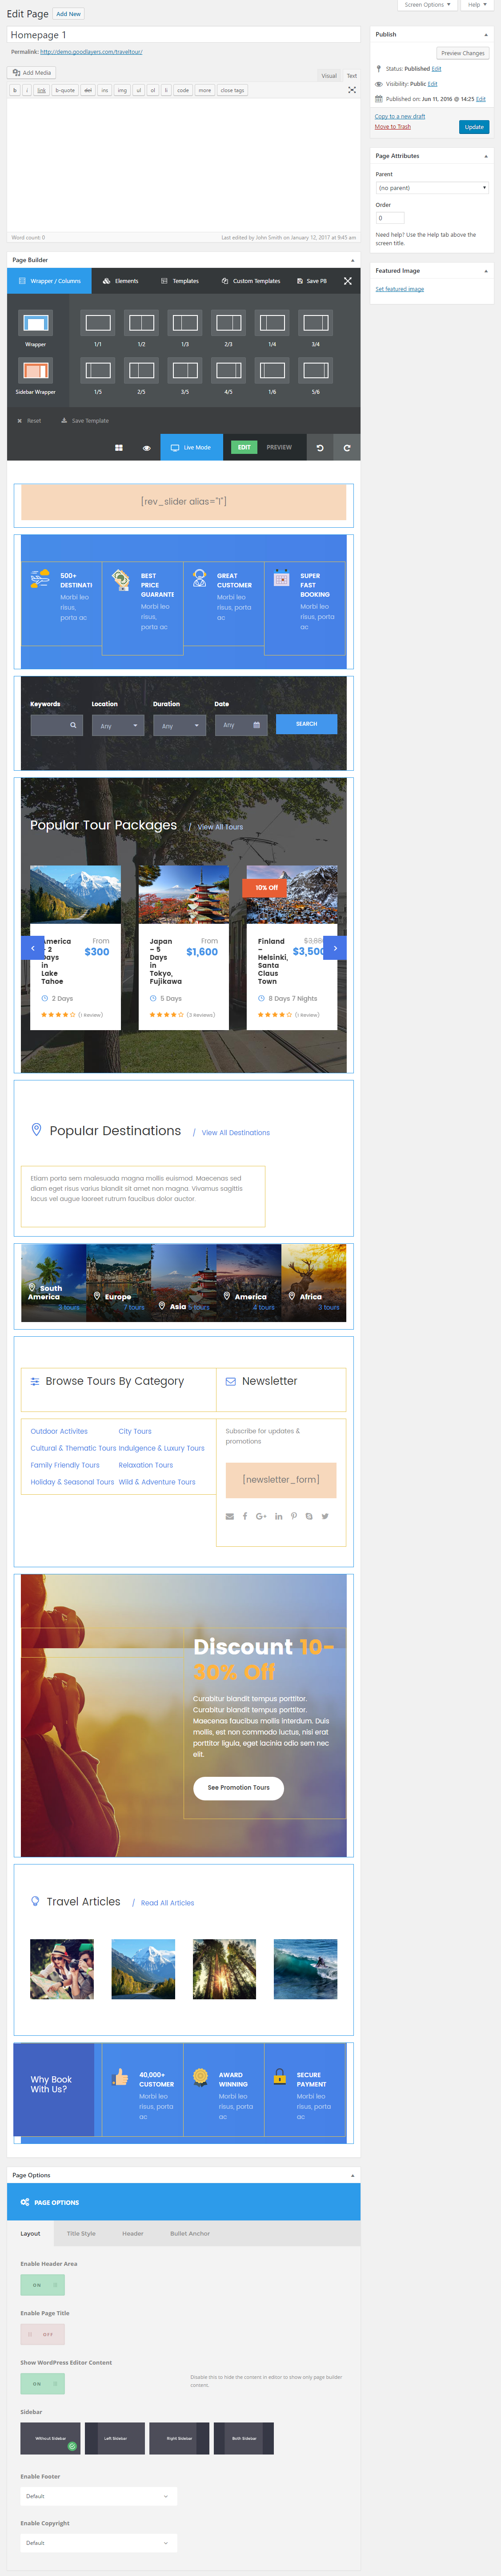Switch to Bullet Anchor tab

pos(190,2233)
